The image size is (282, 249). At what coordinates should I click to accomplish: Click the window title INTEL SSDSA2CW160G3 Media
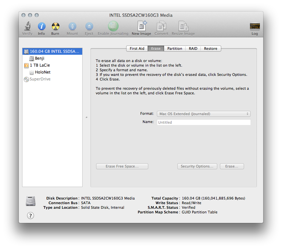point(141,15)
